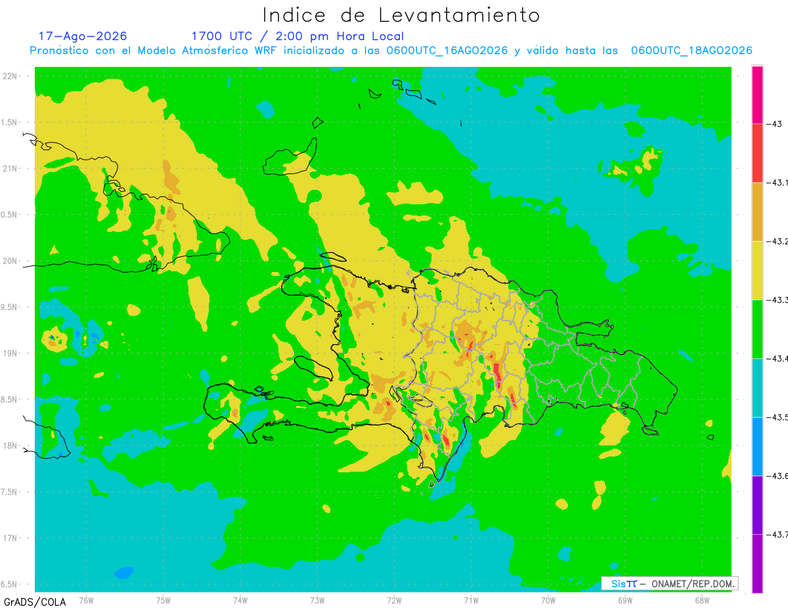Pick the violet swatch at legend bottom

point(757,563)
